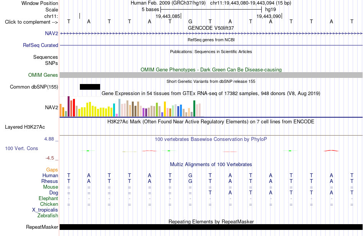Click the 4.88 PhyloP upper limit value
The height and width of the screenshot is (236, 363).
tap(49, 139)
